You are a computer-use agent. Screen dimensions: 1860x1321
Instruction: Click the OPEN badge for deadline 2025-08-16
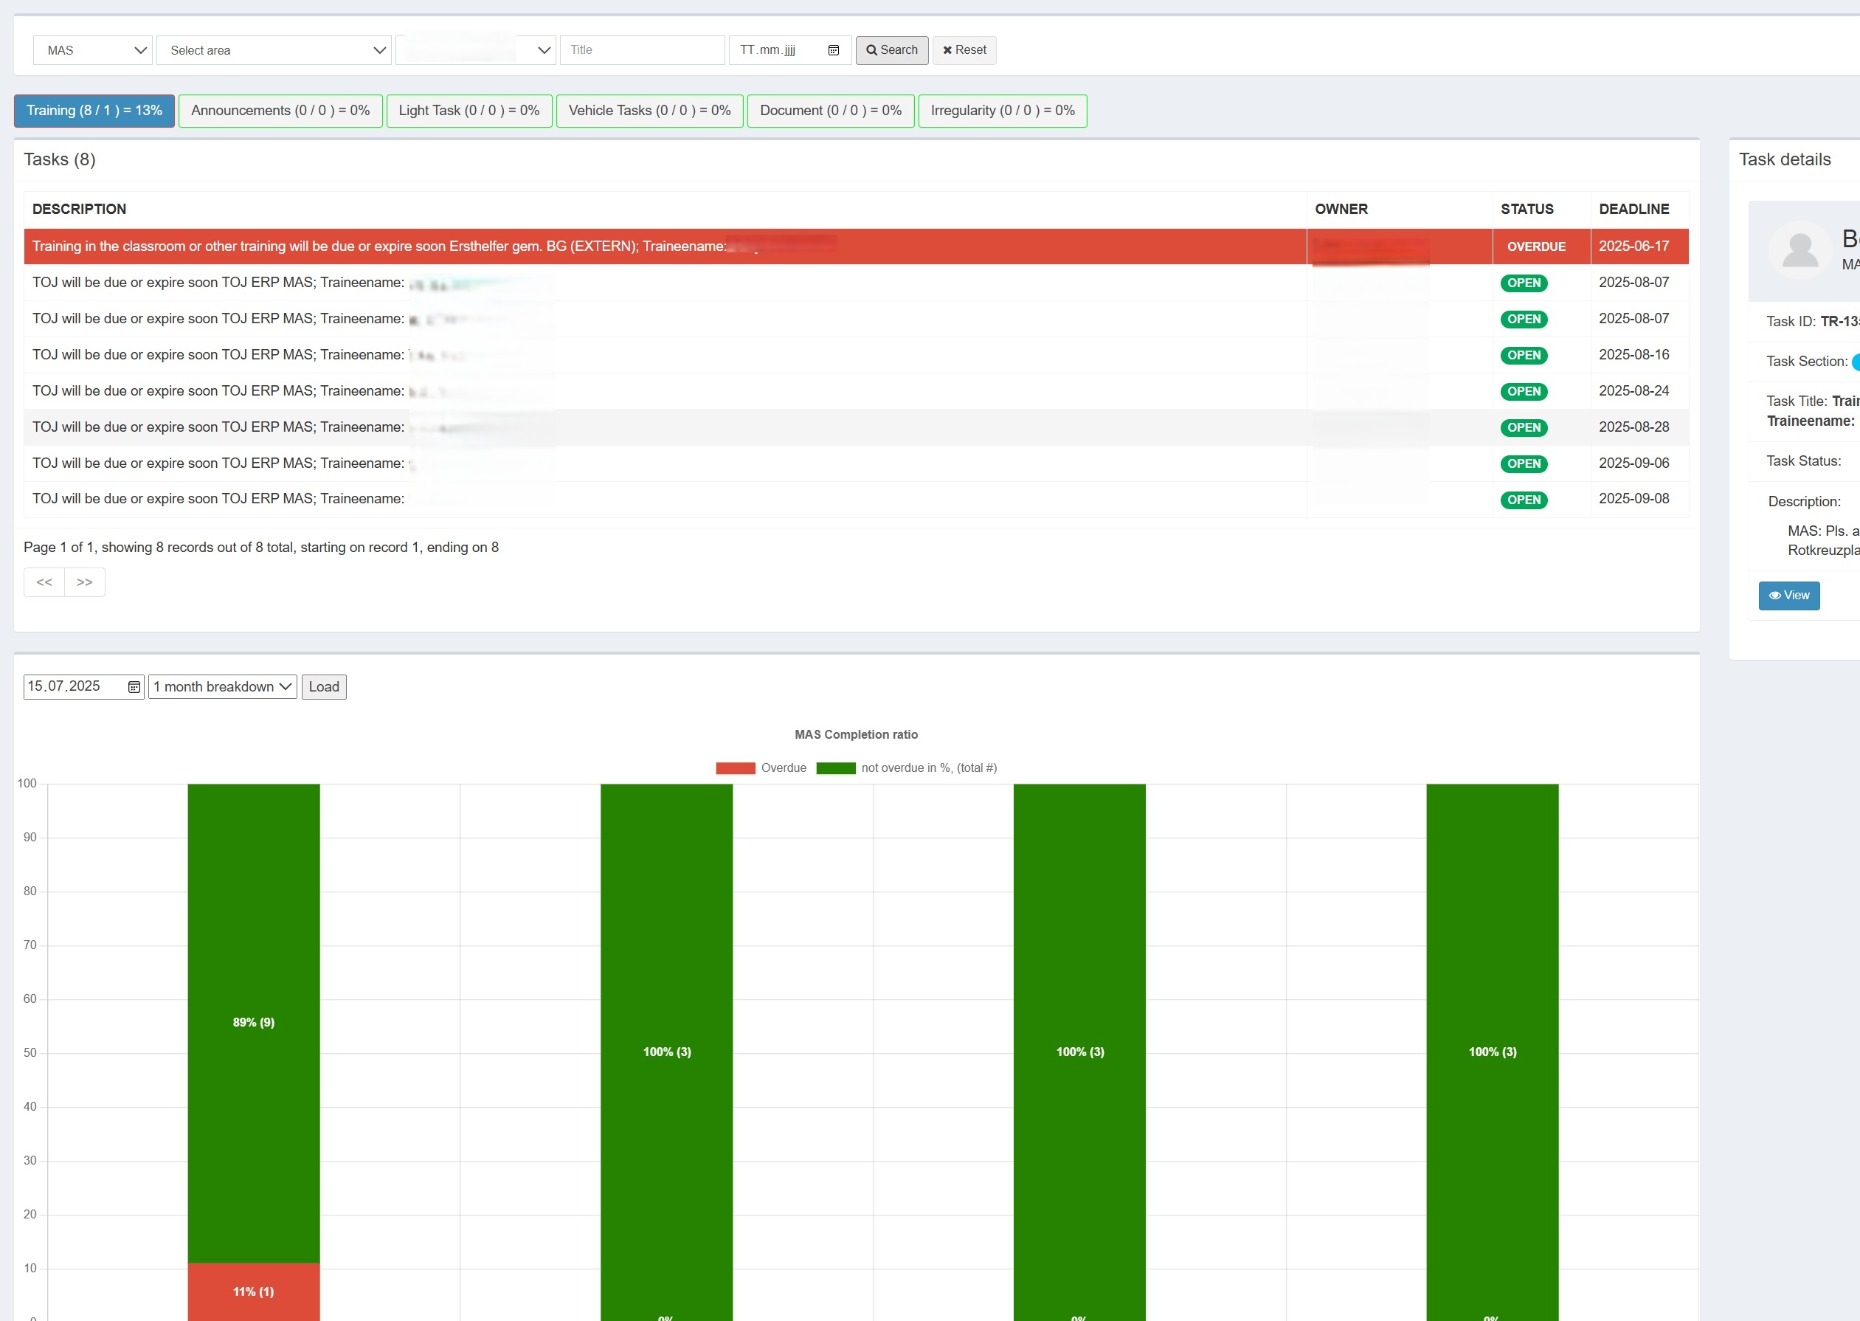point(1524,356)
